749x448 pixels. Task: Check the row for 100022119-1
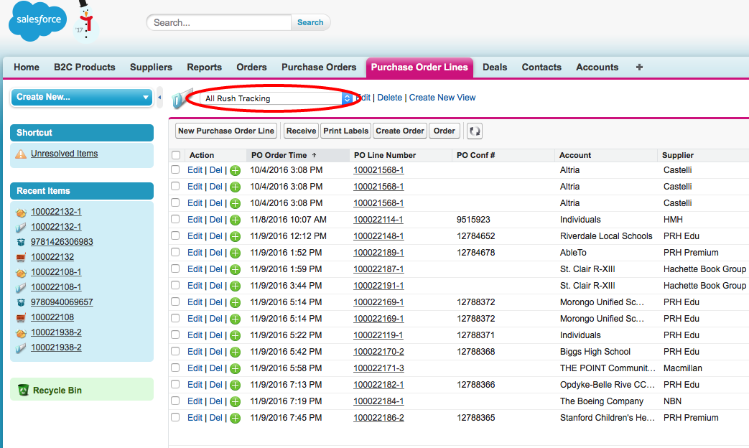click(175, 335)
